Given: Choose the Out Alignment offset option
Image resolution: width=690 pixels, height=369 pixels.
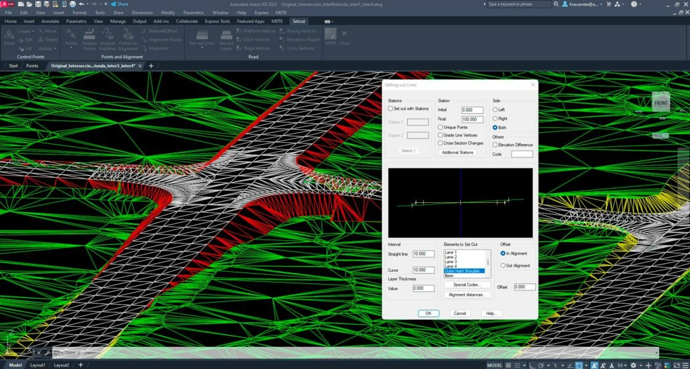Looking at the screenshot, I should pyautogui.click(x=503, y=266).
